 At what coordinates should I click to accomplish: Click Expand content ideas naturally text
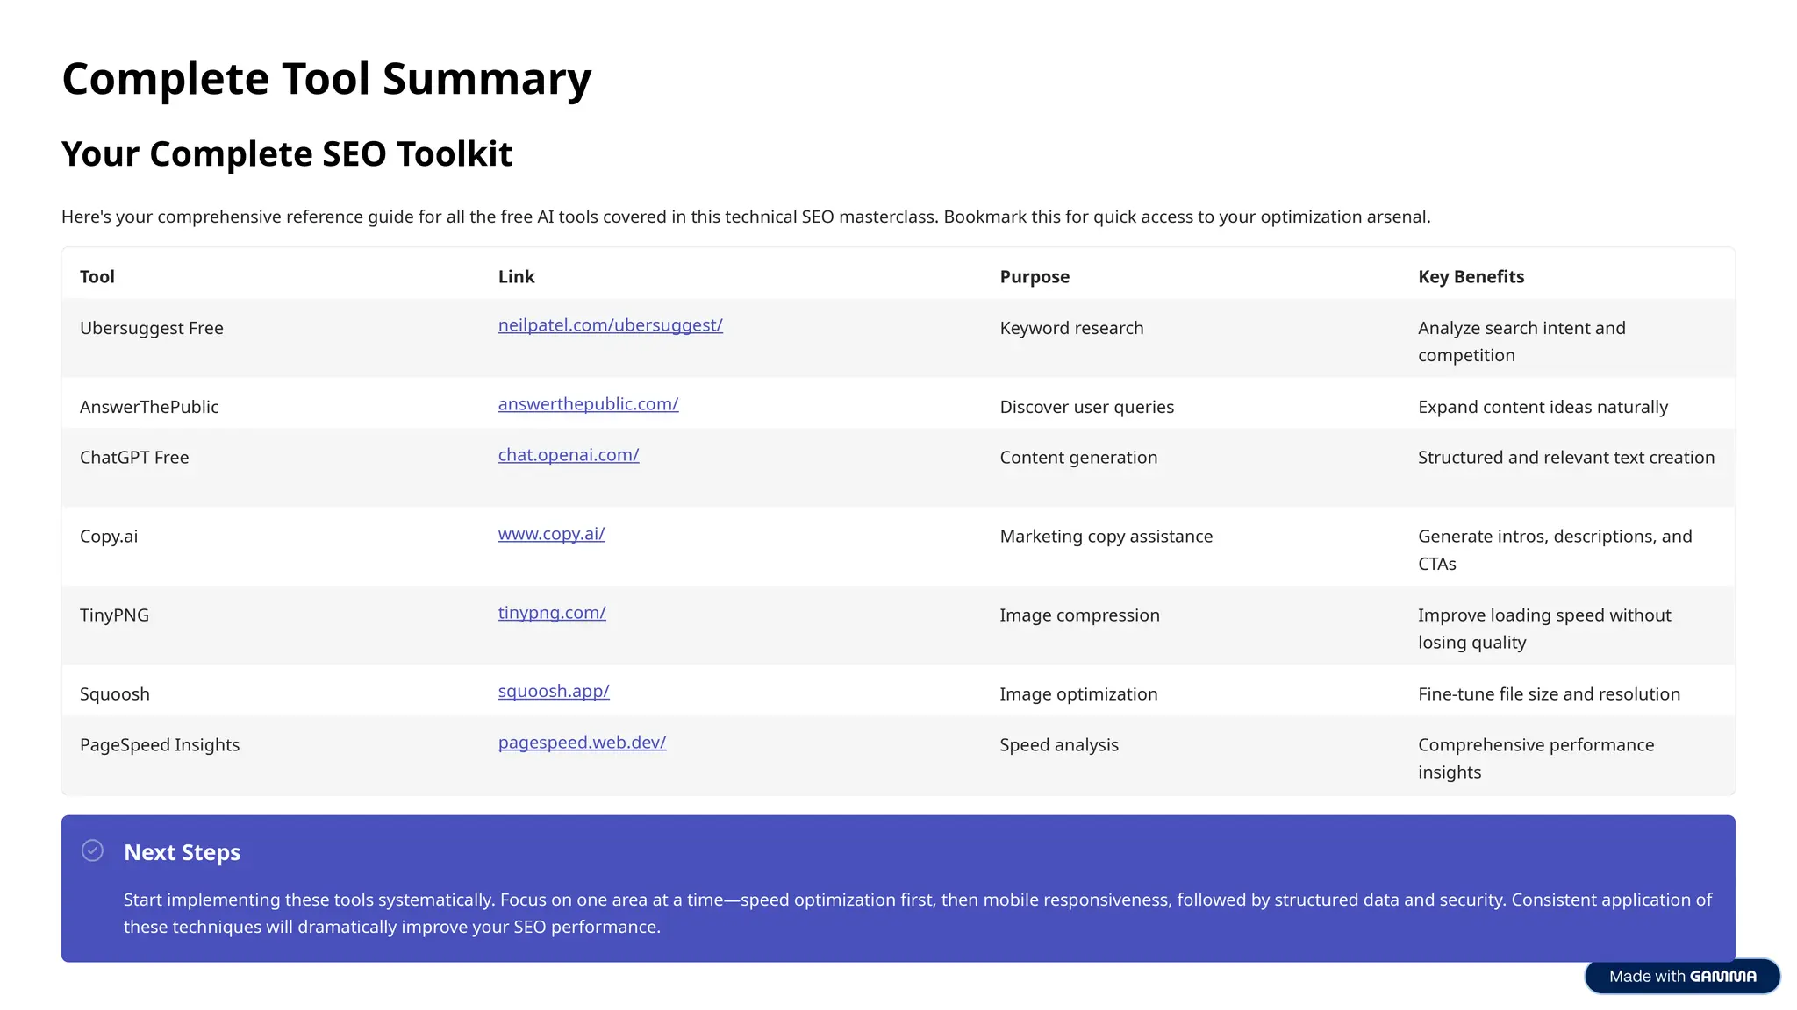click(x=1543, y=407)
